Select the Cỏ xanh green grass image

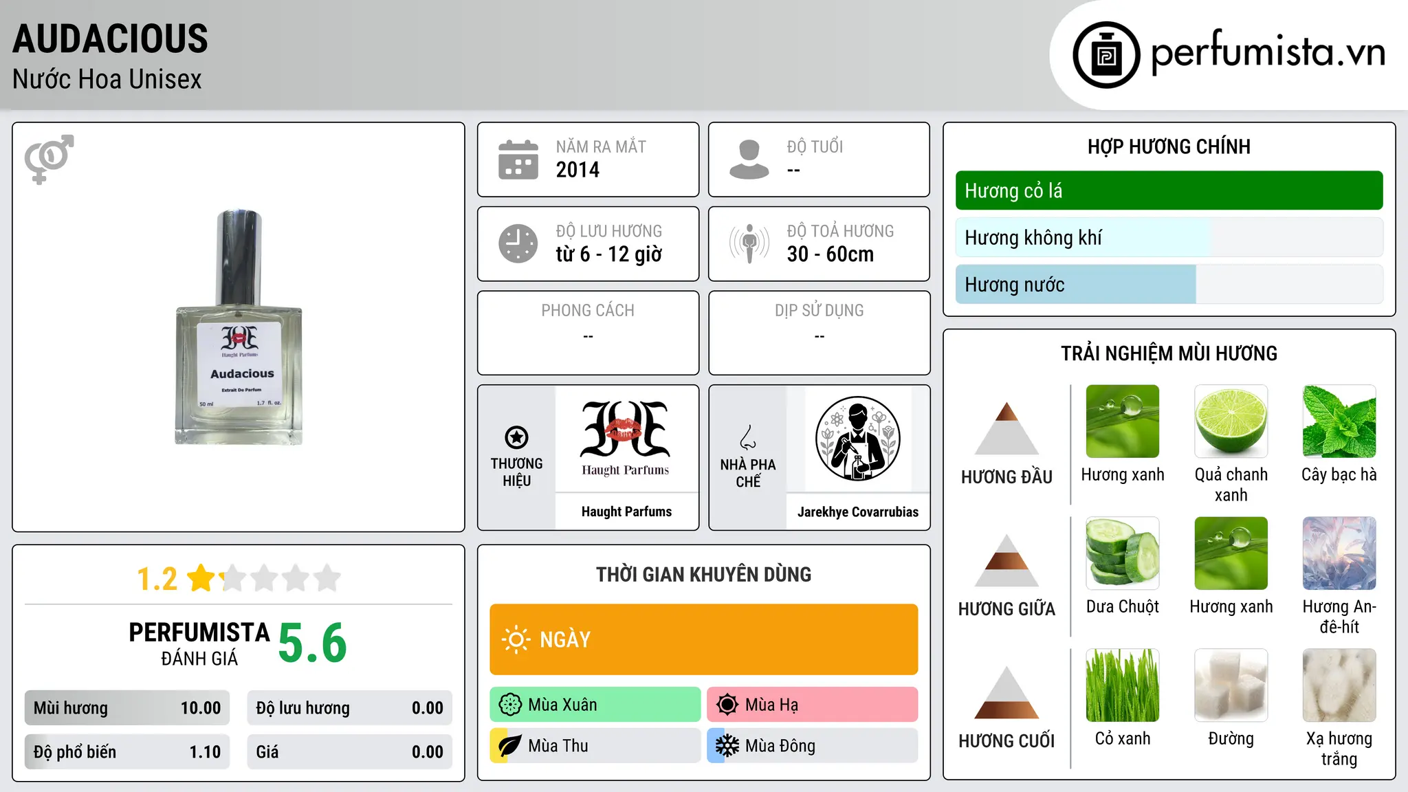tap(1123, 685)
